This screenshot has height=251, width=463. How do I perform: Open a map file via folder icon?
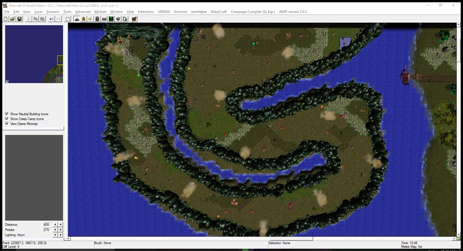(x=13, y=19)
